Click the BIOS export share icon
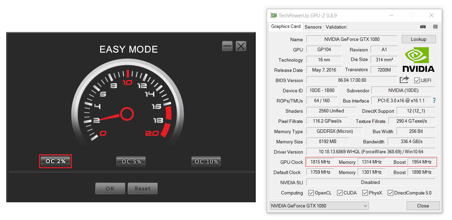The height and width of the screenshot is (220, 452). click(404, 80)
